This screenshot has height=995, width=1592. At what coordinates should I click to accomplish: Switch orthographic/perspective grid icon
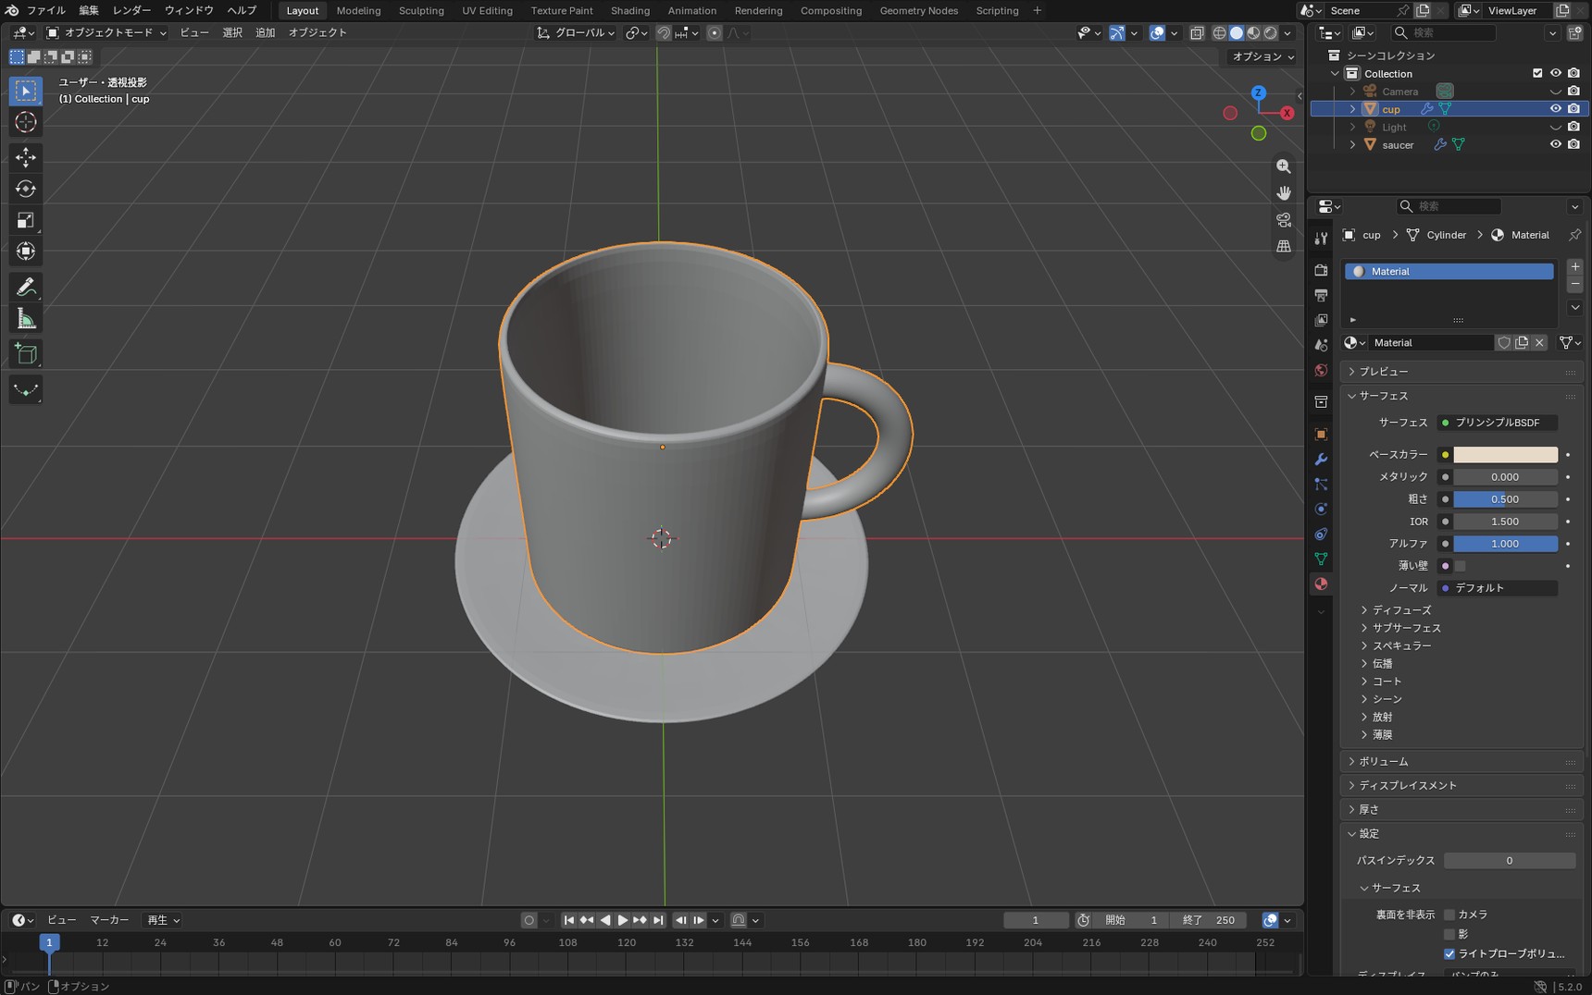[x=1284, y=247]
